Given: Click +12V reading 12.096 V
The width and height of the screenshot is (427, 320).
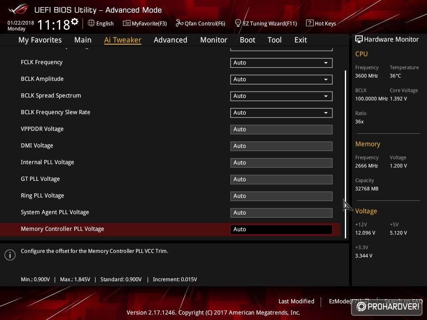Looking at the screenshot, I should (x=365, y=233).
